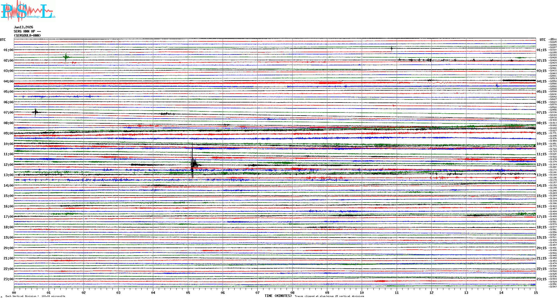Click the left UTC axis label
558x300 pixels.
[3, 40]
